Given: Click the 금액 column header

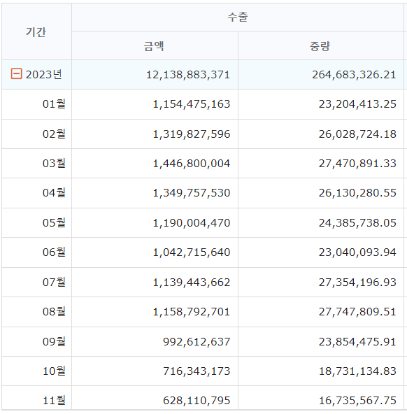Looking at the screenshot, I should [x=155, y=45].
